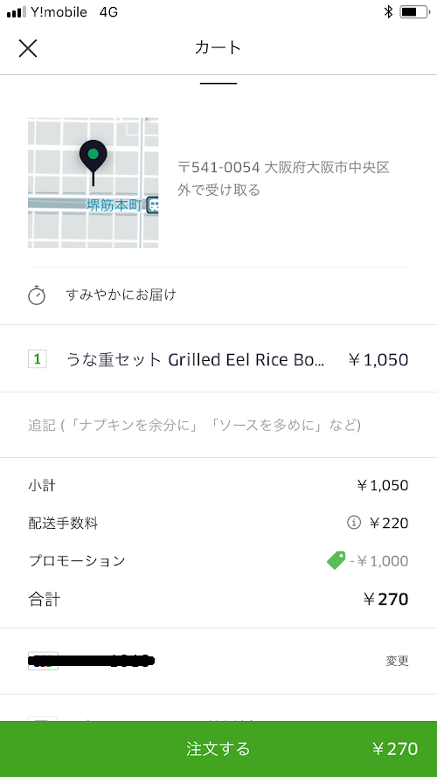Tap 変更 to change payment method
Screen dimensions: 437x777
pyautogui.click(x=398, y=661)
